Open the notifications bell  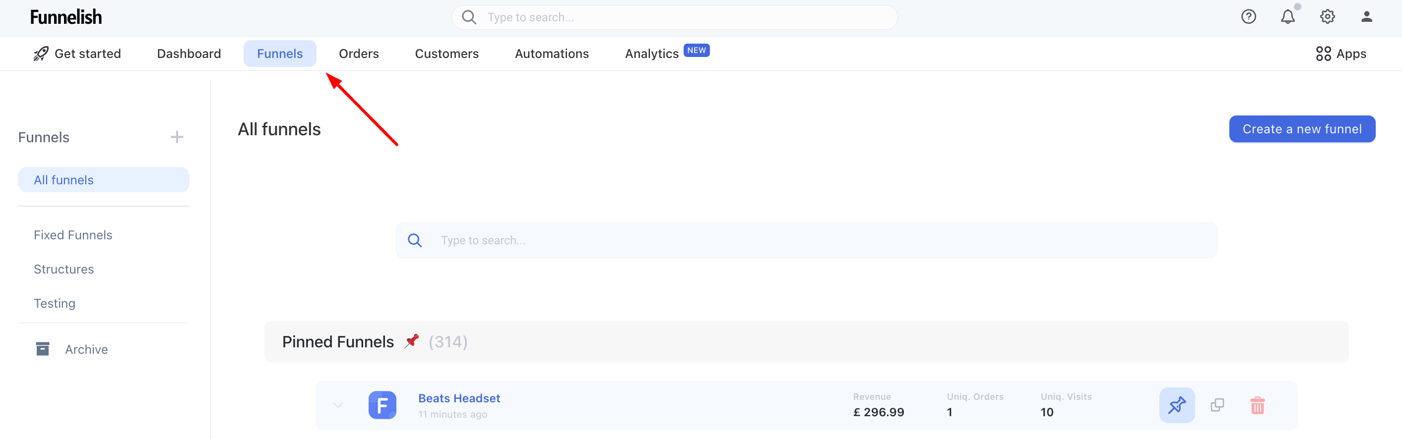[1287, 17]
